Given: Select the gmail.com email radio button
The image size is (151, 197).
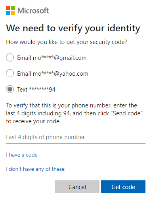Looking at the screenshot, I should click(10, 57).
